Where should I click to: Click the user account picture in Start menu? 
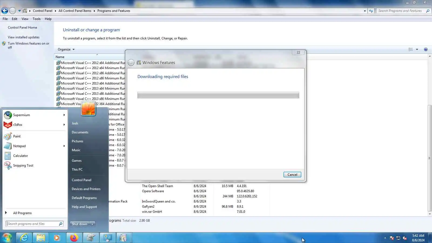(x=88, y=109)
